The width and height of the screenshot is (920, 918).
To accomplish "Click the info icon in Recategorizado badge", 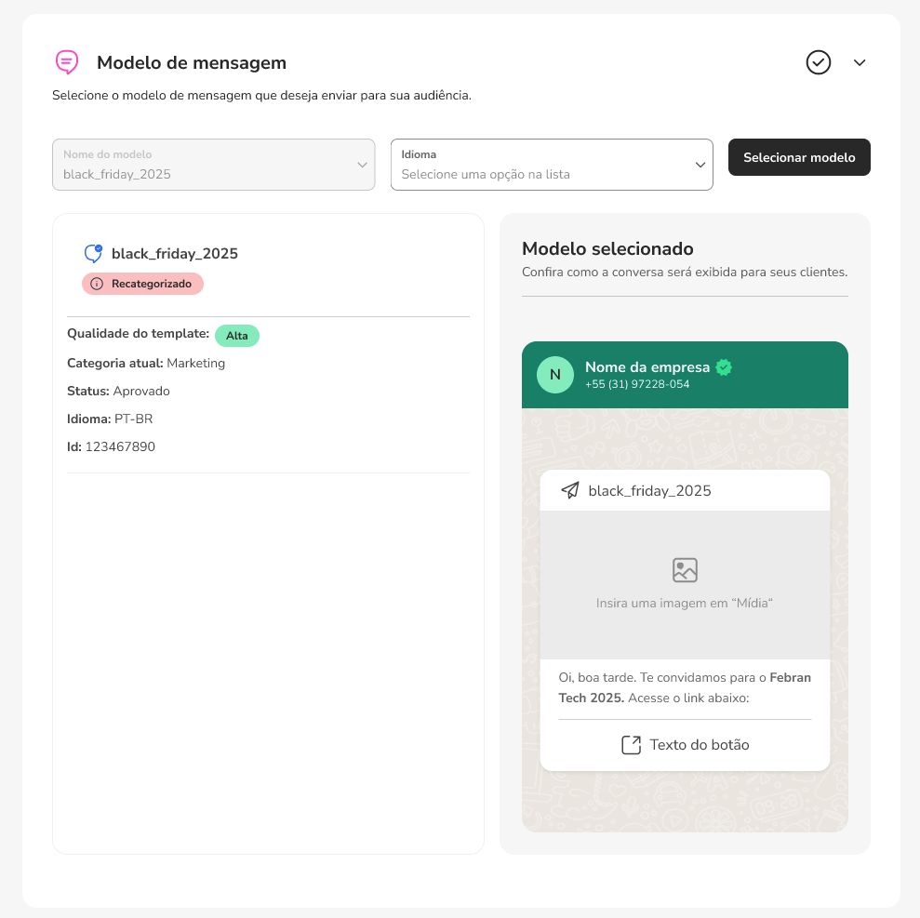I will (x=97, y=284).
